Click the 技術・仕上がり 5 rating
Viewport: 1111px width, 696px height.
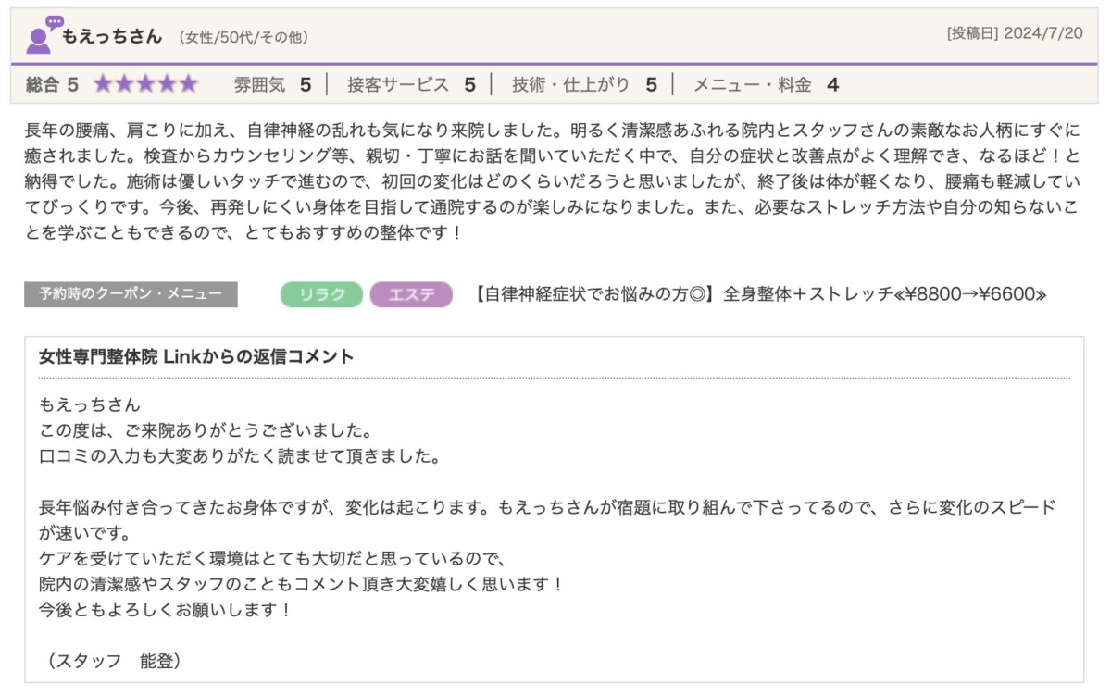[584, 85]
